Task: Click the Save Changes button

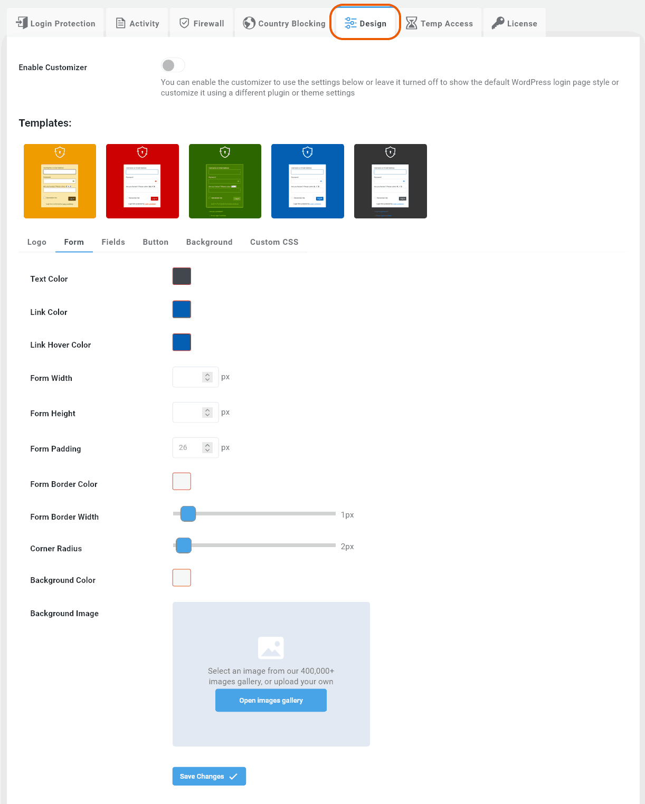Action: (x=209, y=776)
